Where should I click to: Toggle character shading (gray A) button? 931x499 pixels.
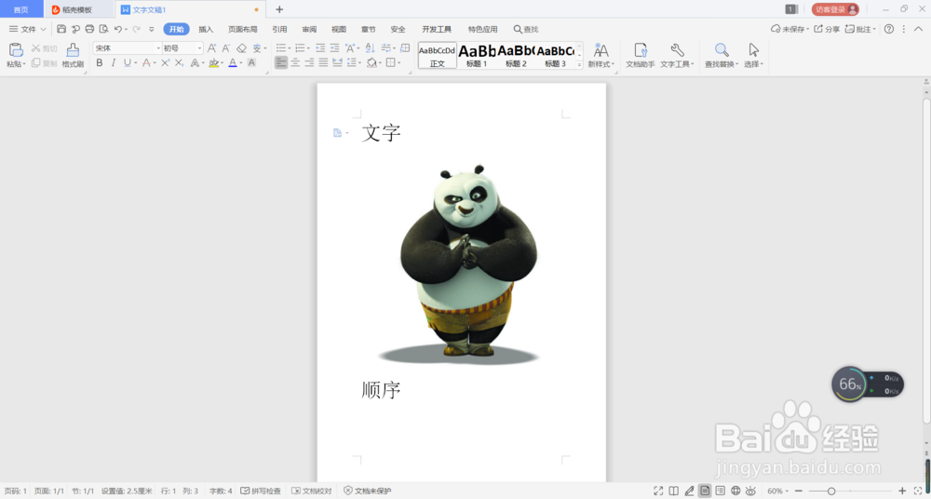tap(251, 62)
